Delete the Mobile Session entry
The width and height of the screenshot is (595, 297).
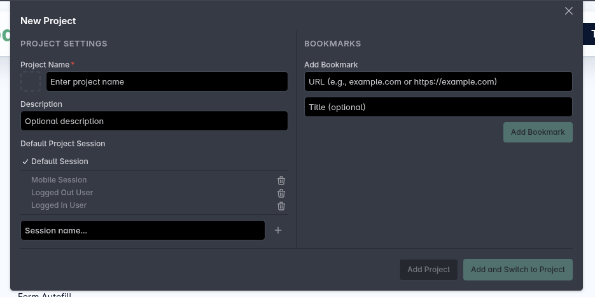[281, 181]
